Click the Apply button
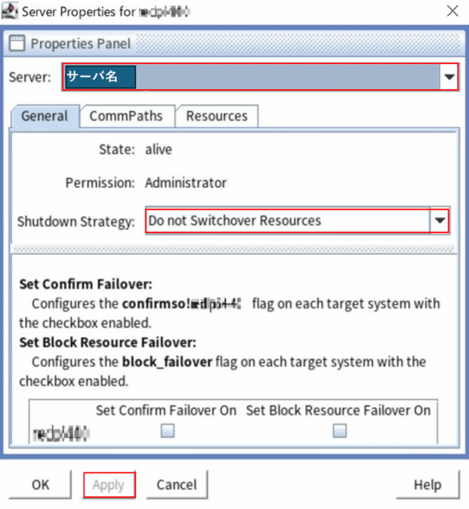 point(109,485)
